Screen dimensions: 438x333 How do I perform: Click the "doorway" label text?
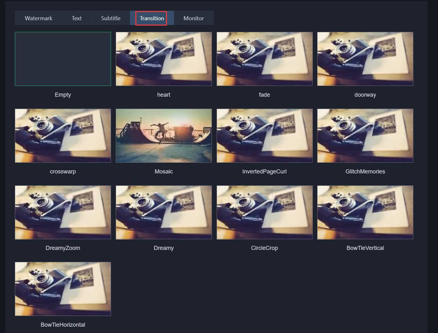[x=365, y=95]
